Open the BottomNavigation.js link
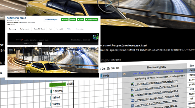 [x=157, y=93]
